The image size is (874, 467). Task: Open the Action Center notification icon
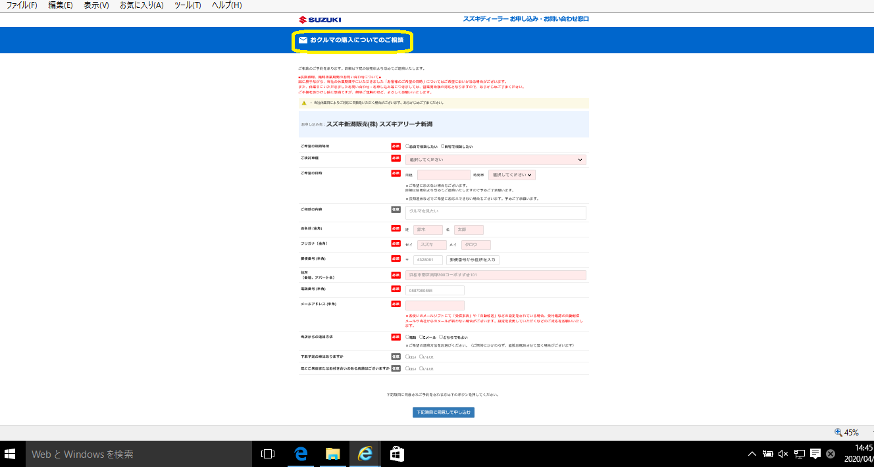coord(815,454)
